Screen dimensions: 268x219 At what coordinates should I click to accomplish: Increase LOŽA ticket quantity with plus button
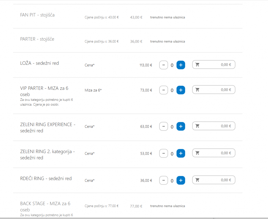[x=181, y=65]
